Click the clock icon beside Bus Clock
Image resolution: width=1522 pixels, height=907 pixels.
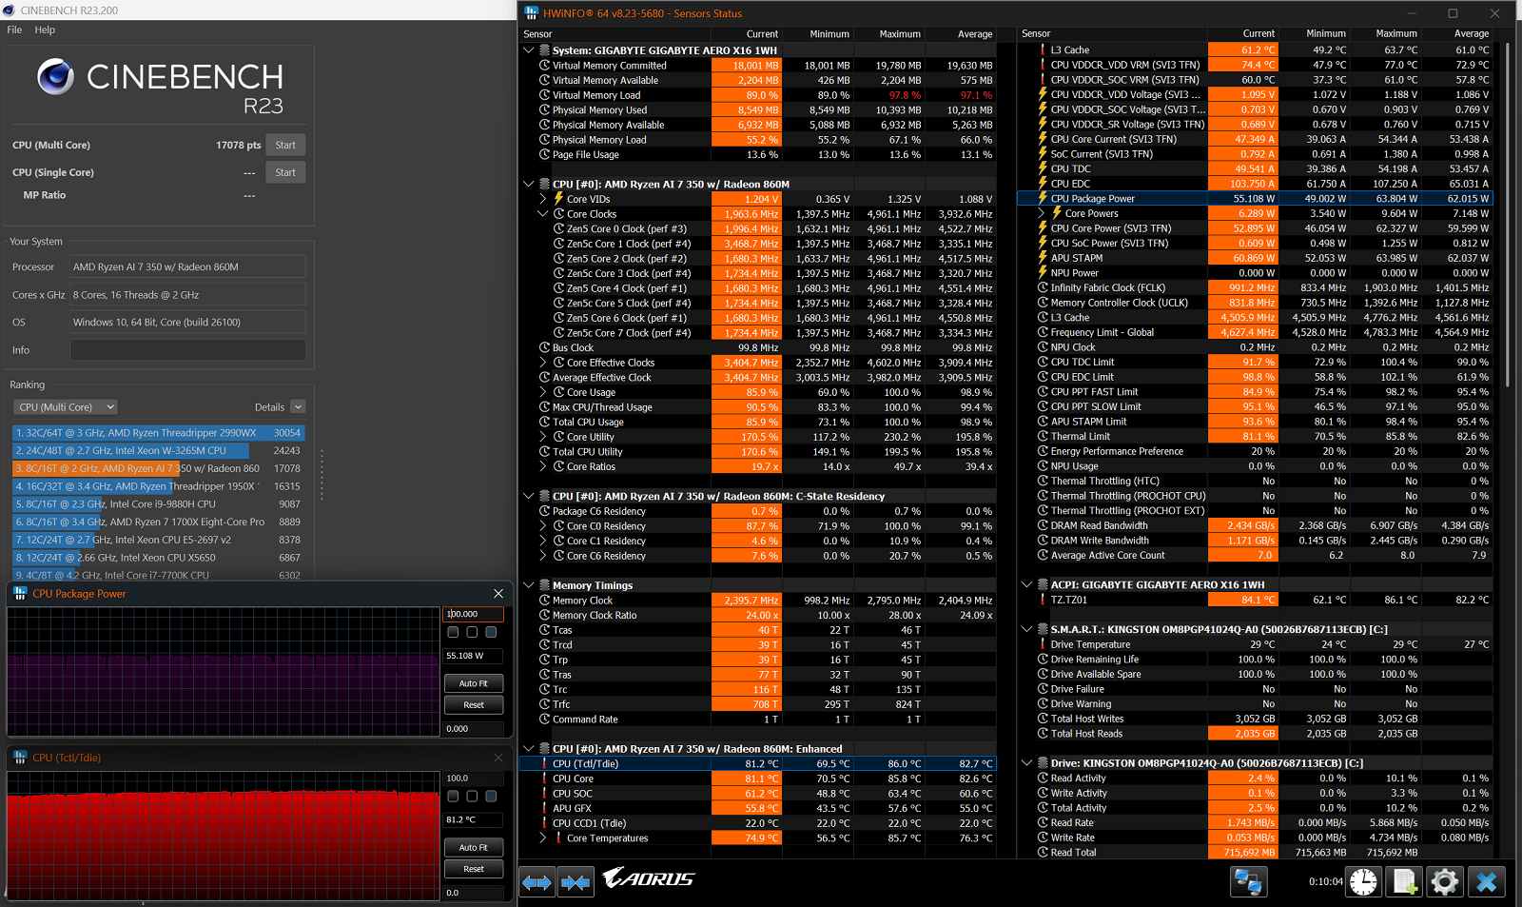[x=545, y=347]
